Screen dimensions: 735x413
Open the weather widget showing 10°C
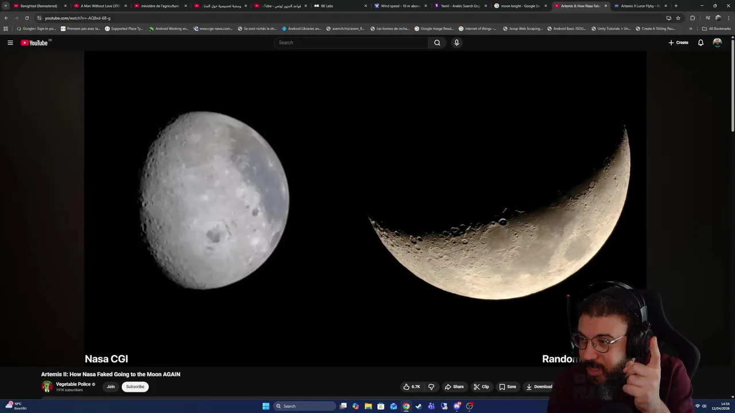point(16,406)
